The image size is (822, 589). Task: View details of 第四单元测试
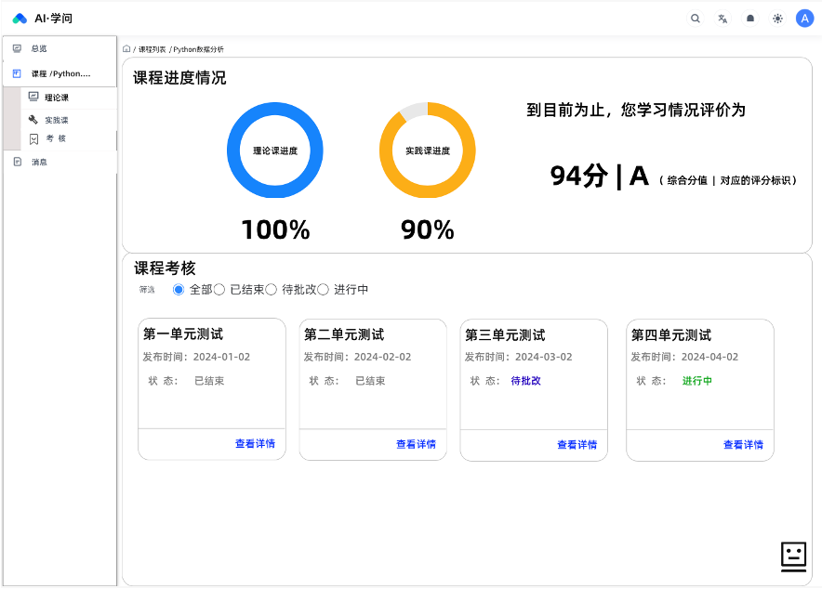tap(743, 445)
